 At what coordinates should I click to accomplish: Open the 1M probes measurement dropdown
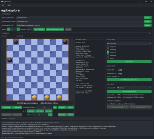(134, 88)
